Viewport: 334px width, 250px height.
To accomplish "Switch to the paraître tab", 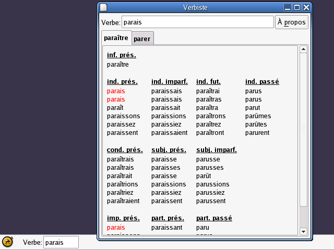I will coord(116,38).
